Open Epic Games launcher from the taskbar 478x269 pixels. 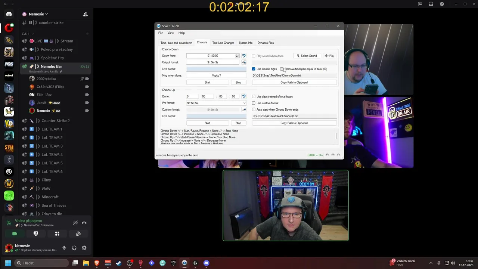point(173,263)
